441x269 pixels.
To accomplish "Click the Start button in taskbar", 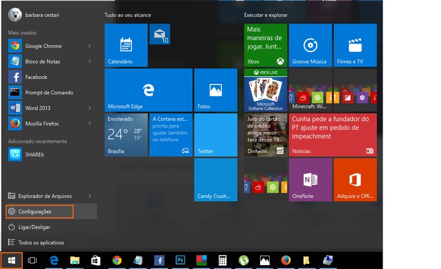I will (x=11, y=261).
